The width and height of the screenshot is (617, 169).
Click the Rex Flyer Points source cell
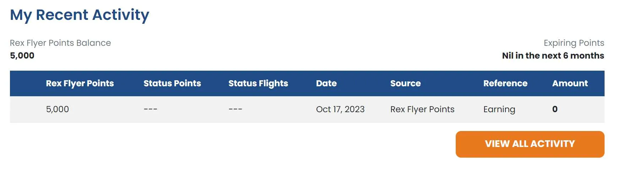(422, 109)
